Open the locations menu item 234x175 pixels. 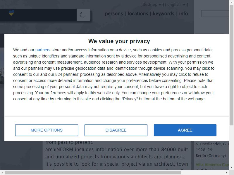(138, 13)
